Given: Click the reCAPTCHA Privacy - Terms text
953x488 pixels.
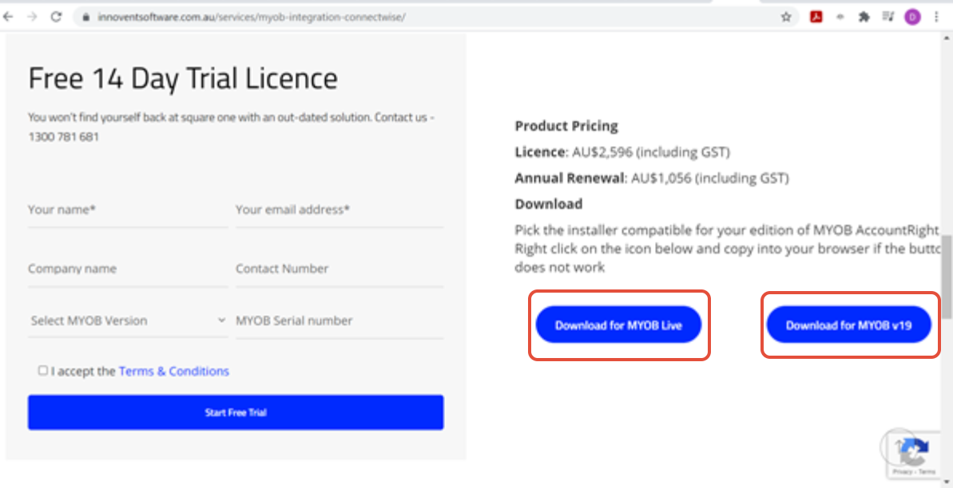Looking at the screenshot, I should pyautogui.click(x=915, y=471).
